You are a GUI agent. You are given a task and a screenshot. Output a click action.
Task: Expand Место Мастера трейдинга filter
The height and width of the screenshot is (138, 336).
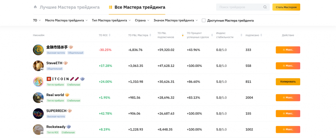point(66,21)
